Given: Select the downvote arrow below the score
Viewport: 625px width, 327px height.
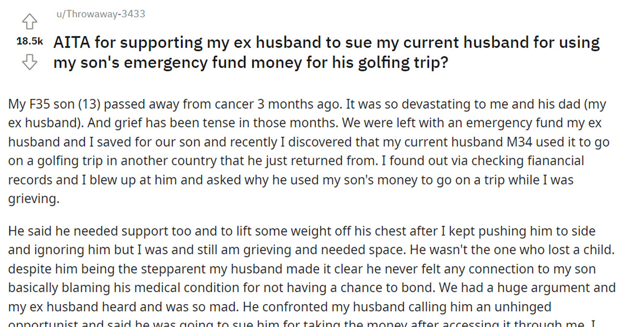Looking at the screenshot, I should coord(30,62).
